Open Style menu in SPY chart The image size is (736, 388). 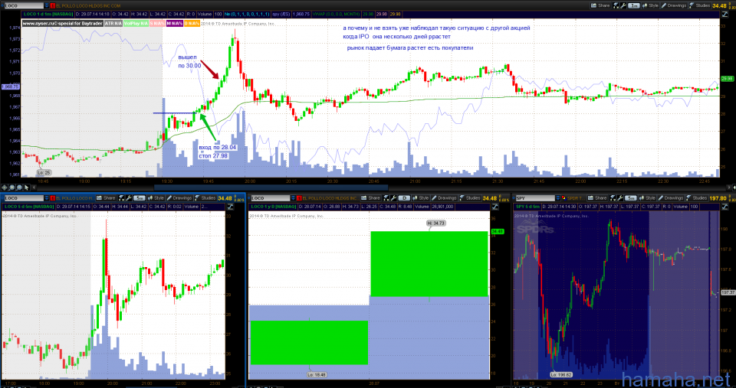click(647, 198)
